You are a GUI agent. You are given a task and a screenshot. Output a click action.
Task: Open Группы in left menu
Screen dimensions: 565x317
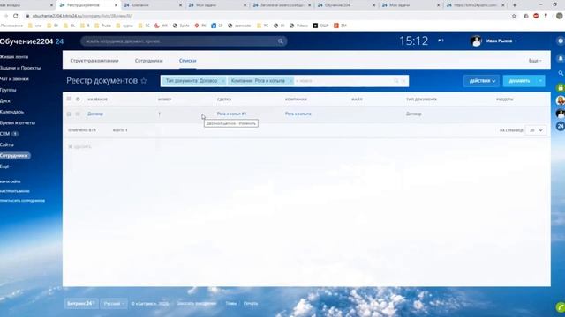[x=8, y=90]
